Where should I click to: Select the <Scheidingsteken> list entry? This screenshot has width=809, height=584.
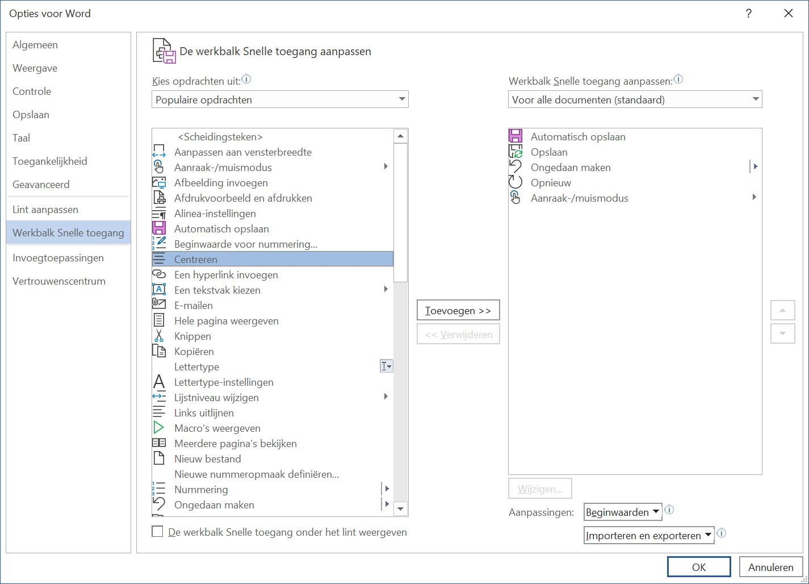coord(273,137)
